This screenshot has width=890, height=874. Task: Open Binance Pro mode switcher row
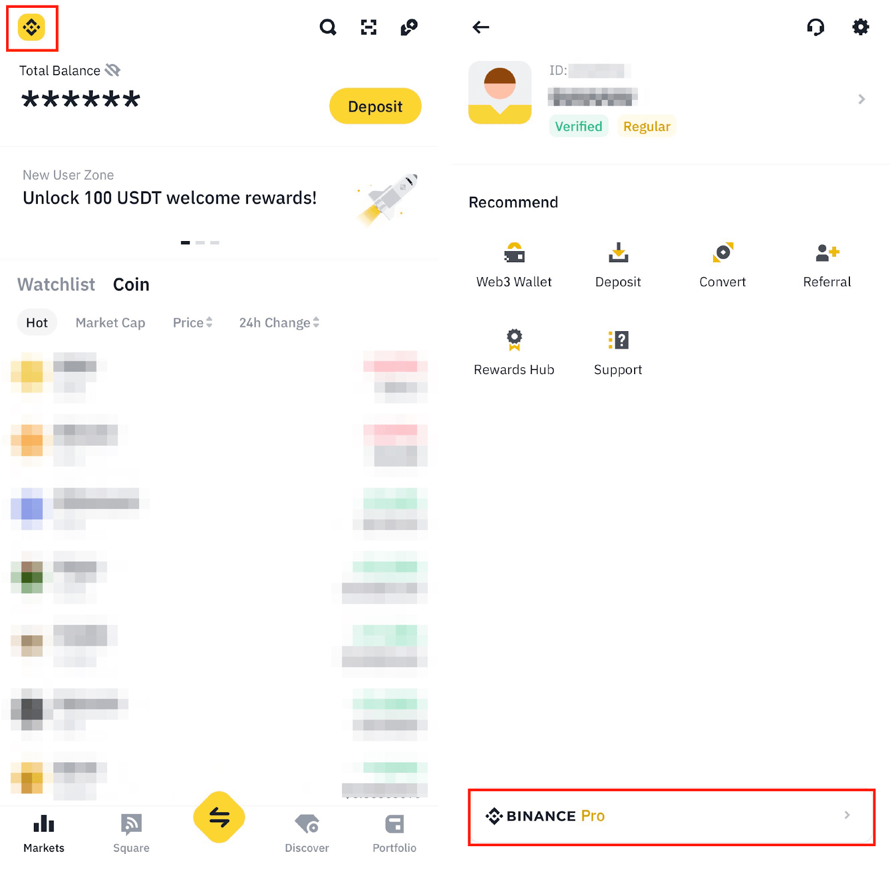671,817
